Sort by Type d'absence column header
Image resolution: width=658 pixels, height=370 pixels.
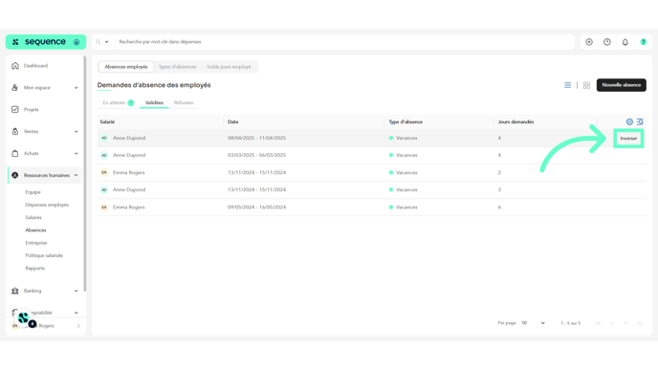tap(406, 122)
